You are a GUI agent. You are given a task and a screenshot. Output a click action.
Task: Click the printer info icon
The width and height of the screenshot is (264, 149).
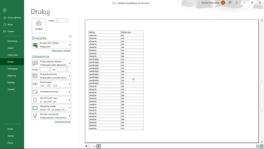coord(70,36)
